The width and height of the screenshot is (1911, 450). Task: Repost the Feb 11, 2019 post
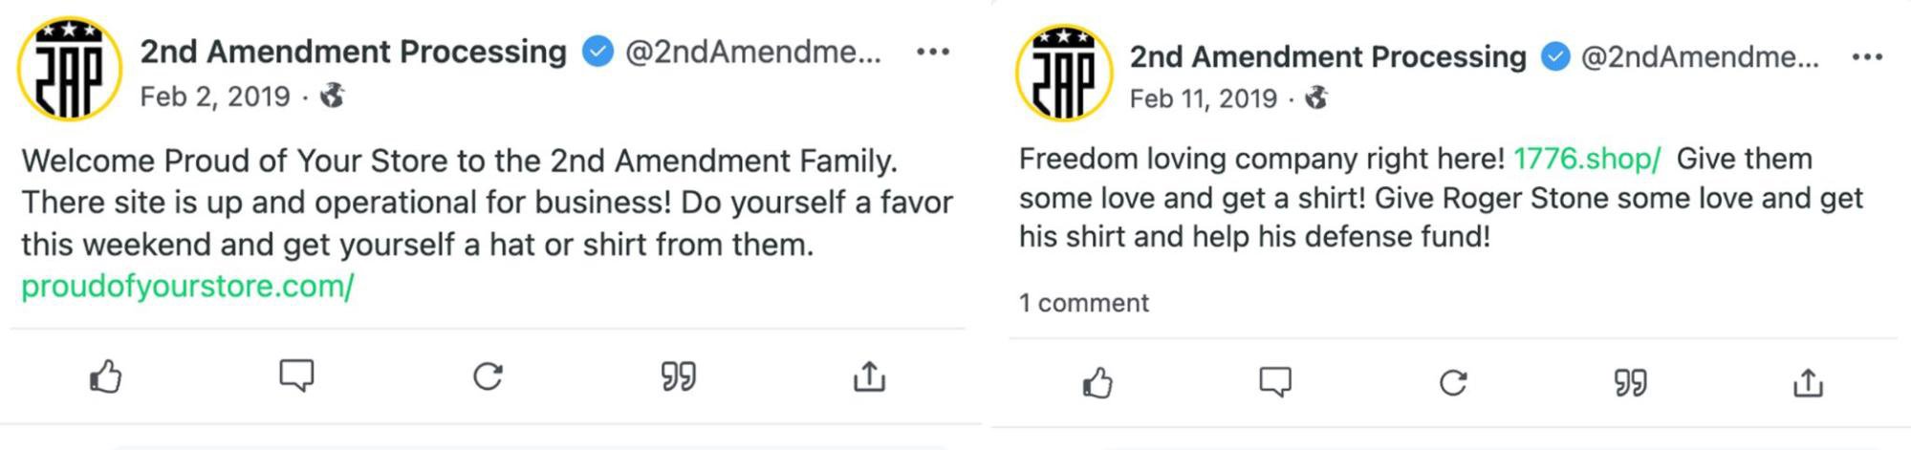coord(1453,383)
